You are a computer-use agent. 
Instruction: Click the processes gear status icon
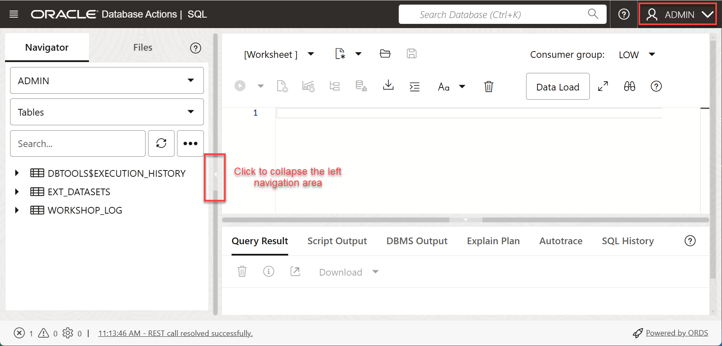pyautogui.click(x=68, y=333)
